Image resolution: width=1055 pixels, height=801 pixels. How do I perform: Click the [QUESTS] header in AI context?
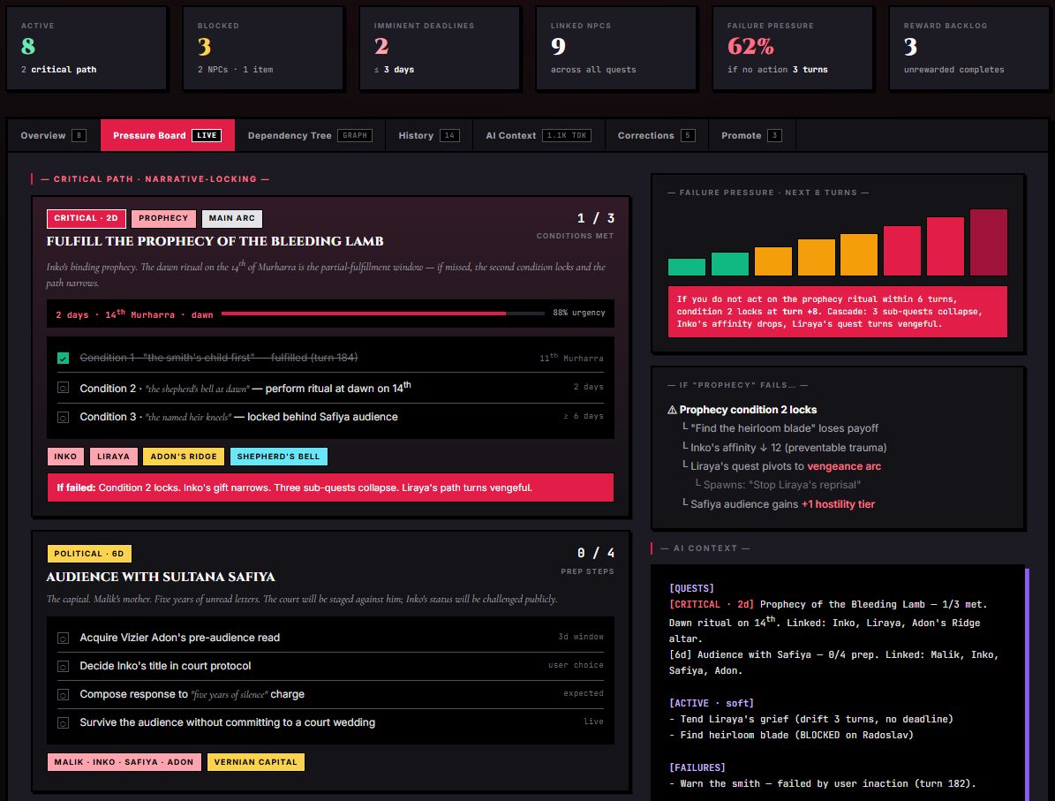click(x=691, y=588)
